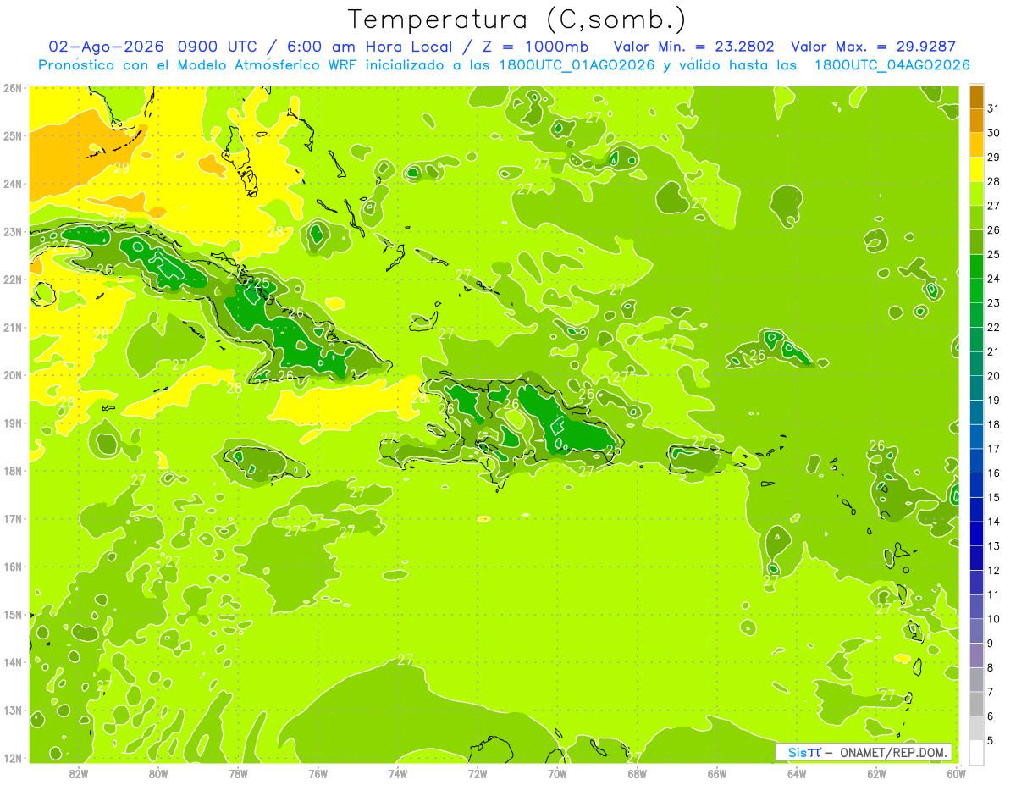The width and height of the screenshot is (1016, 785).
Task: Select the longitude axis label "64W"
Action: [x=797, y=773]
